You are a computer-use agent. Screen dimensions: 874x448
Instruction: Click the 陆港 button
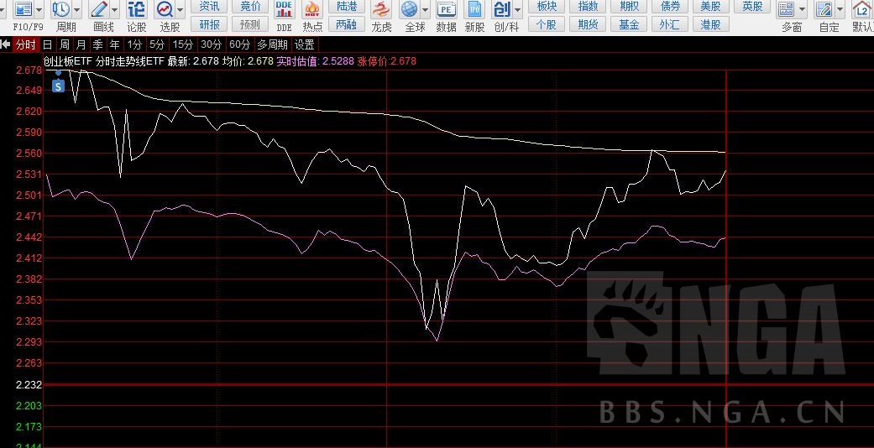[x=347, y=6]
